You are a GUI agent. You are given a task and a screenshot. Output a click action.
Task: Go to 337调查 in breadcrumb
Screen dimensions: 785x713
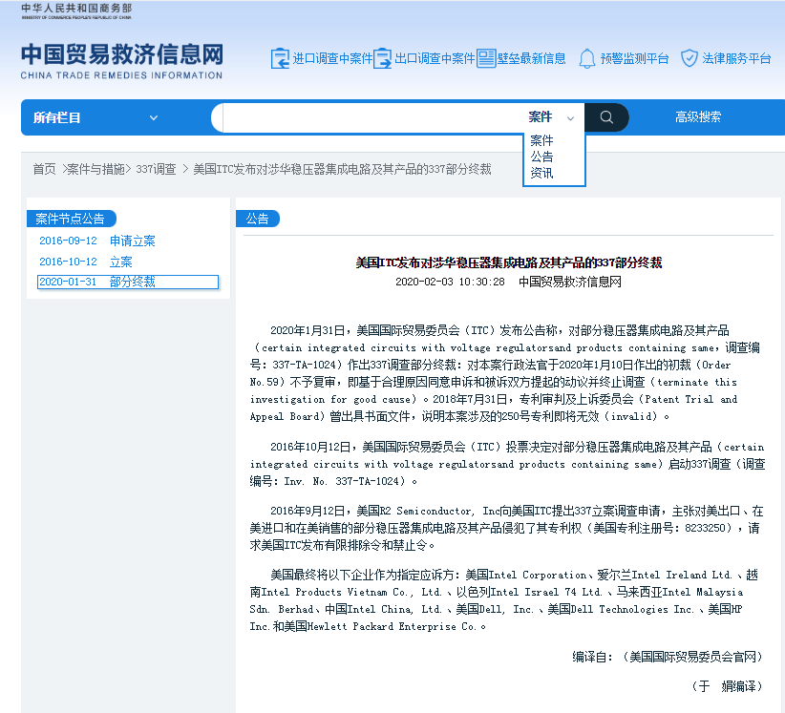(x=156, y=169)
